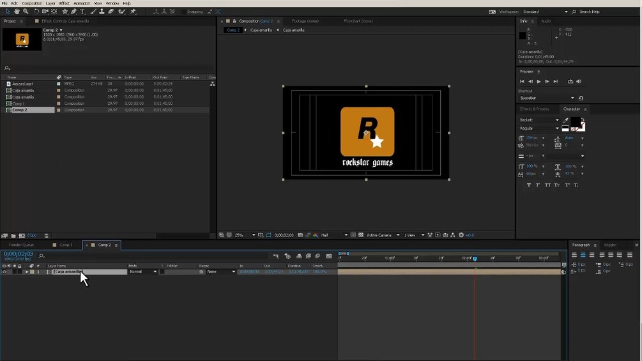
Task: Open the Shortcut Spacebar dropdown
Action: tap(547, 98)
